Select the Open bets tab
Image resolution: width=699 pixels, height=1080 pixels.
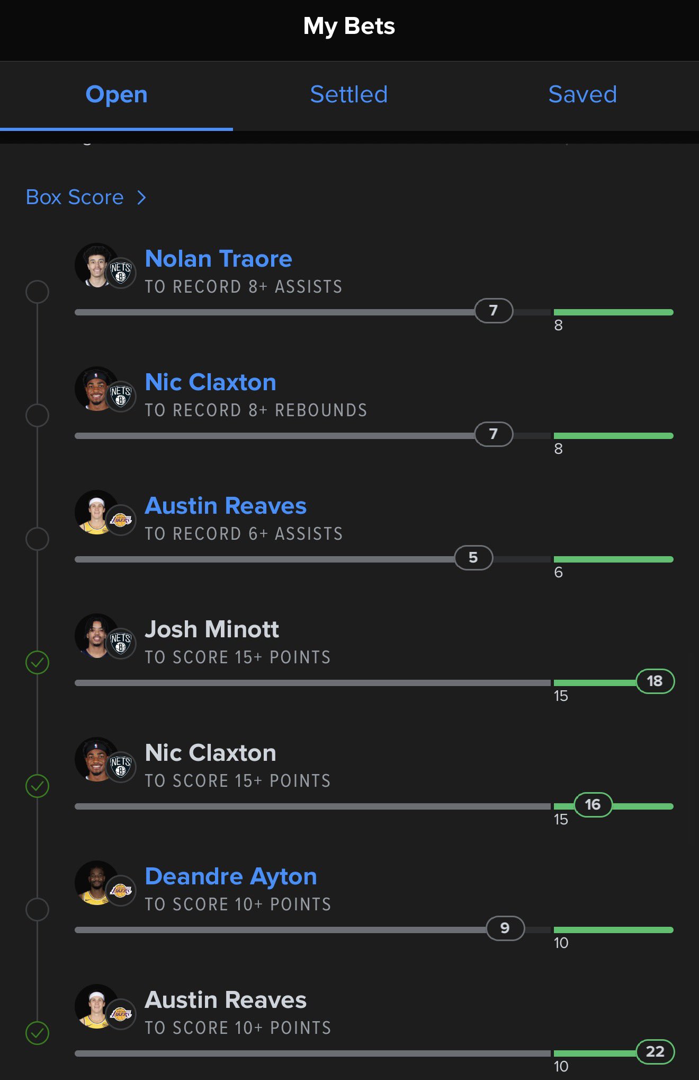coord(116,95)
